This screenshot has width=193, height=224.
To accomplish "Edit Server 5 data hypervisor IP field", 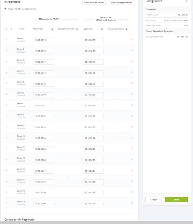I will pyautogui.click(x=93, y=84).
